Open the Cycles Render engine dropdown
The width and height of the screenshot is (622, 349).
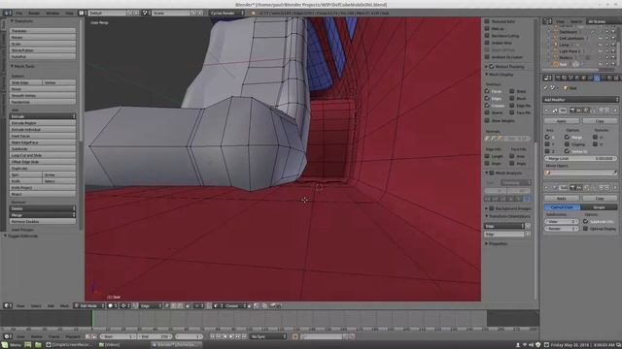(x=226, y=13)
